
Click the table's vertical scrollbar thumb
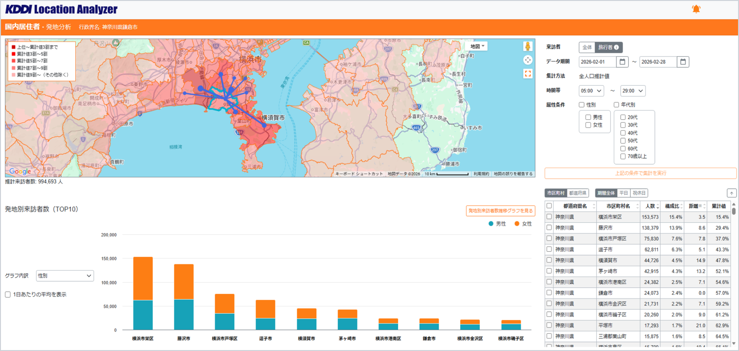[733, 211]
